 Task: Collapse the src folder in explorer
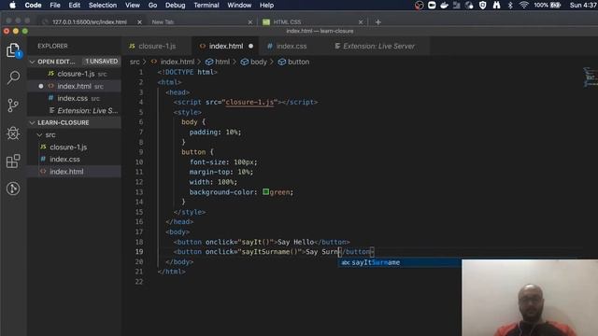pyautogui.click(x=39, y=134)
